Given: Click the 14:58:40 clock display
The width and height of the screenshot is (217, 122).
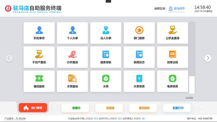Looking at the screenshot, I should pyautogui.click(x=203, y=7).
